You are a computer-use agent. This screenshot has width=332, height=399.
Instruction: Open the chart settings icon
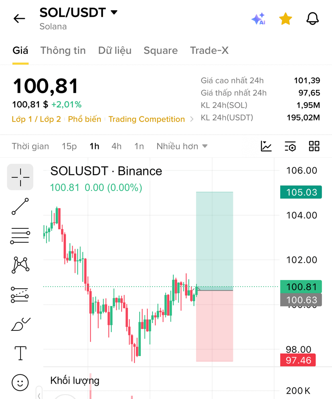[x=290, y=147]
